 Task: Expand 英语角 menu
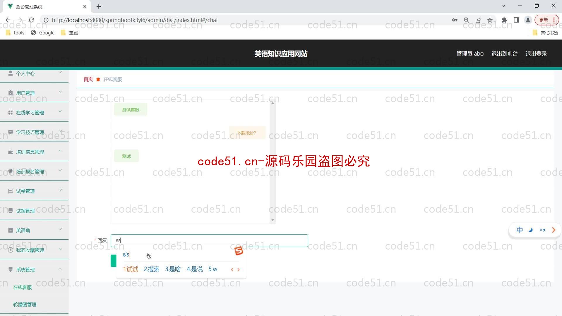click(x=34, y=230)
